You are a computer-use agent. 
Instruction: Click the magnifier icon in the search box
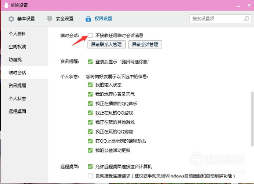[x=246, y=19]
